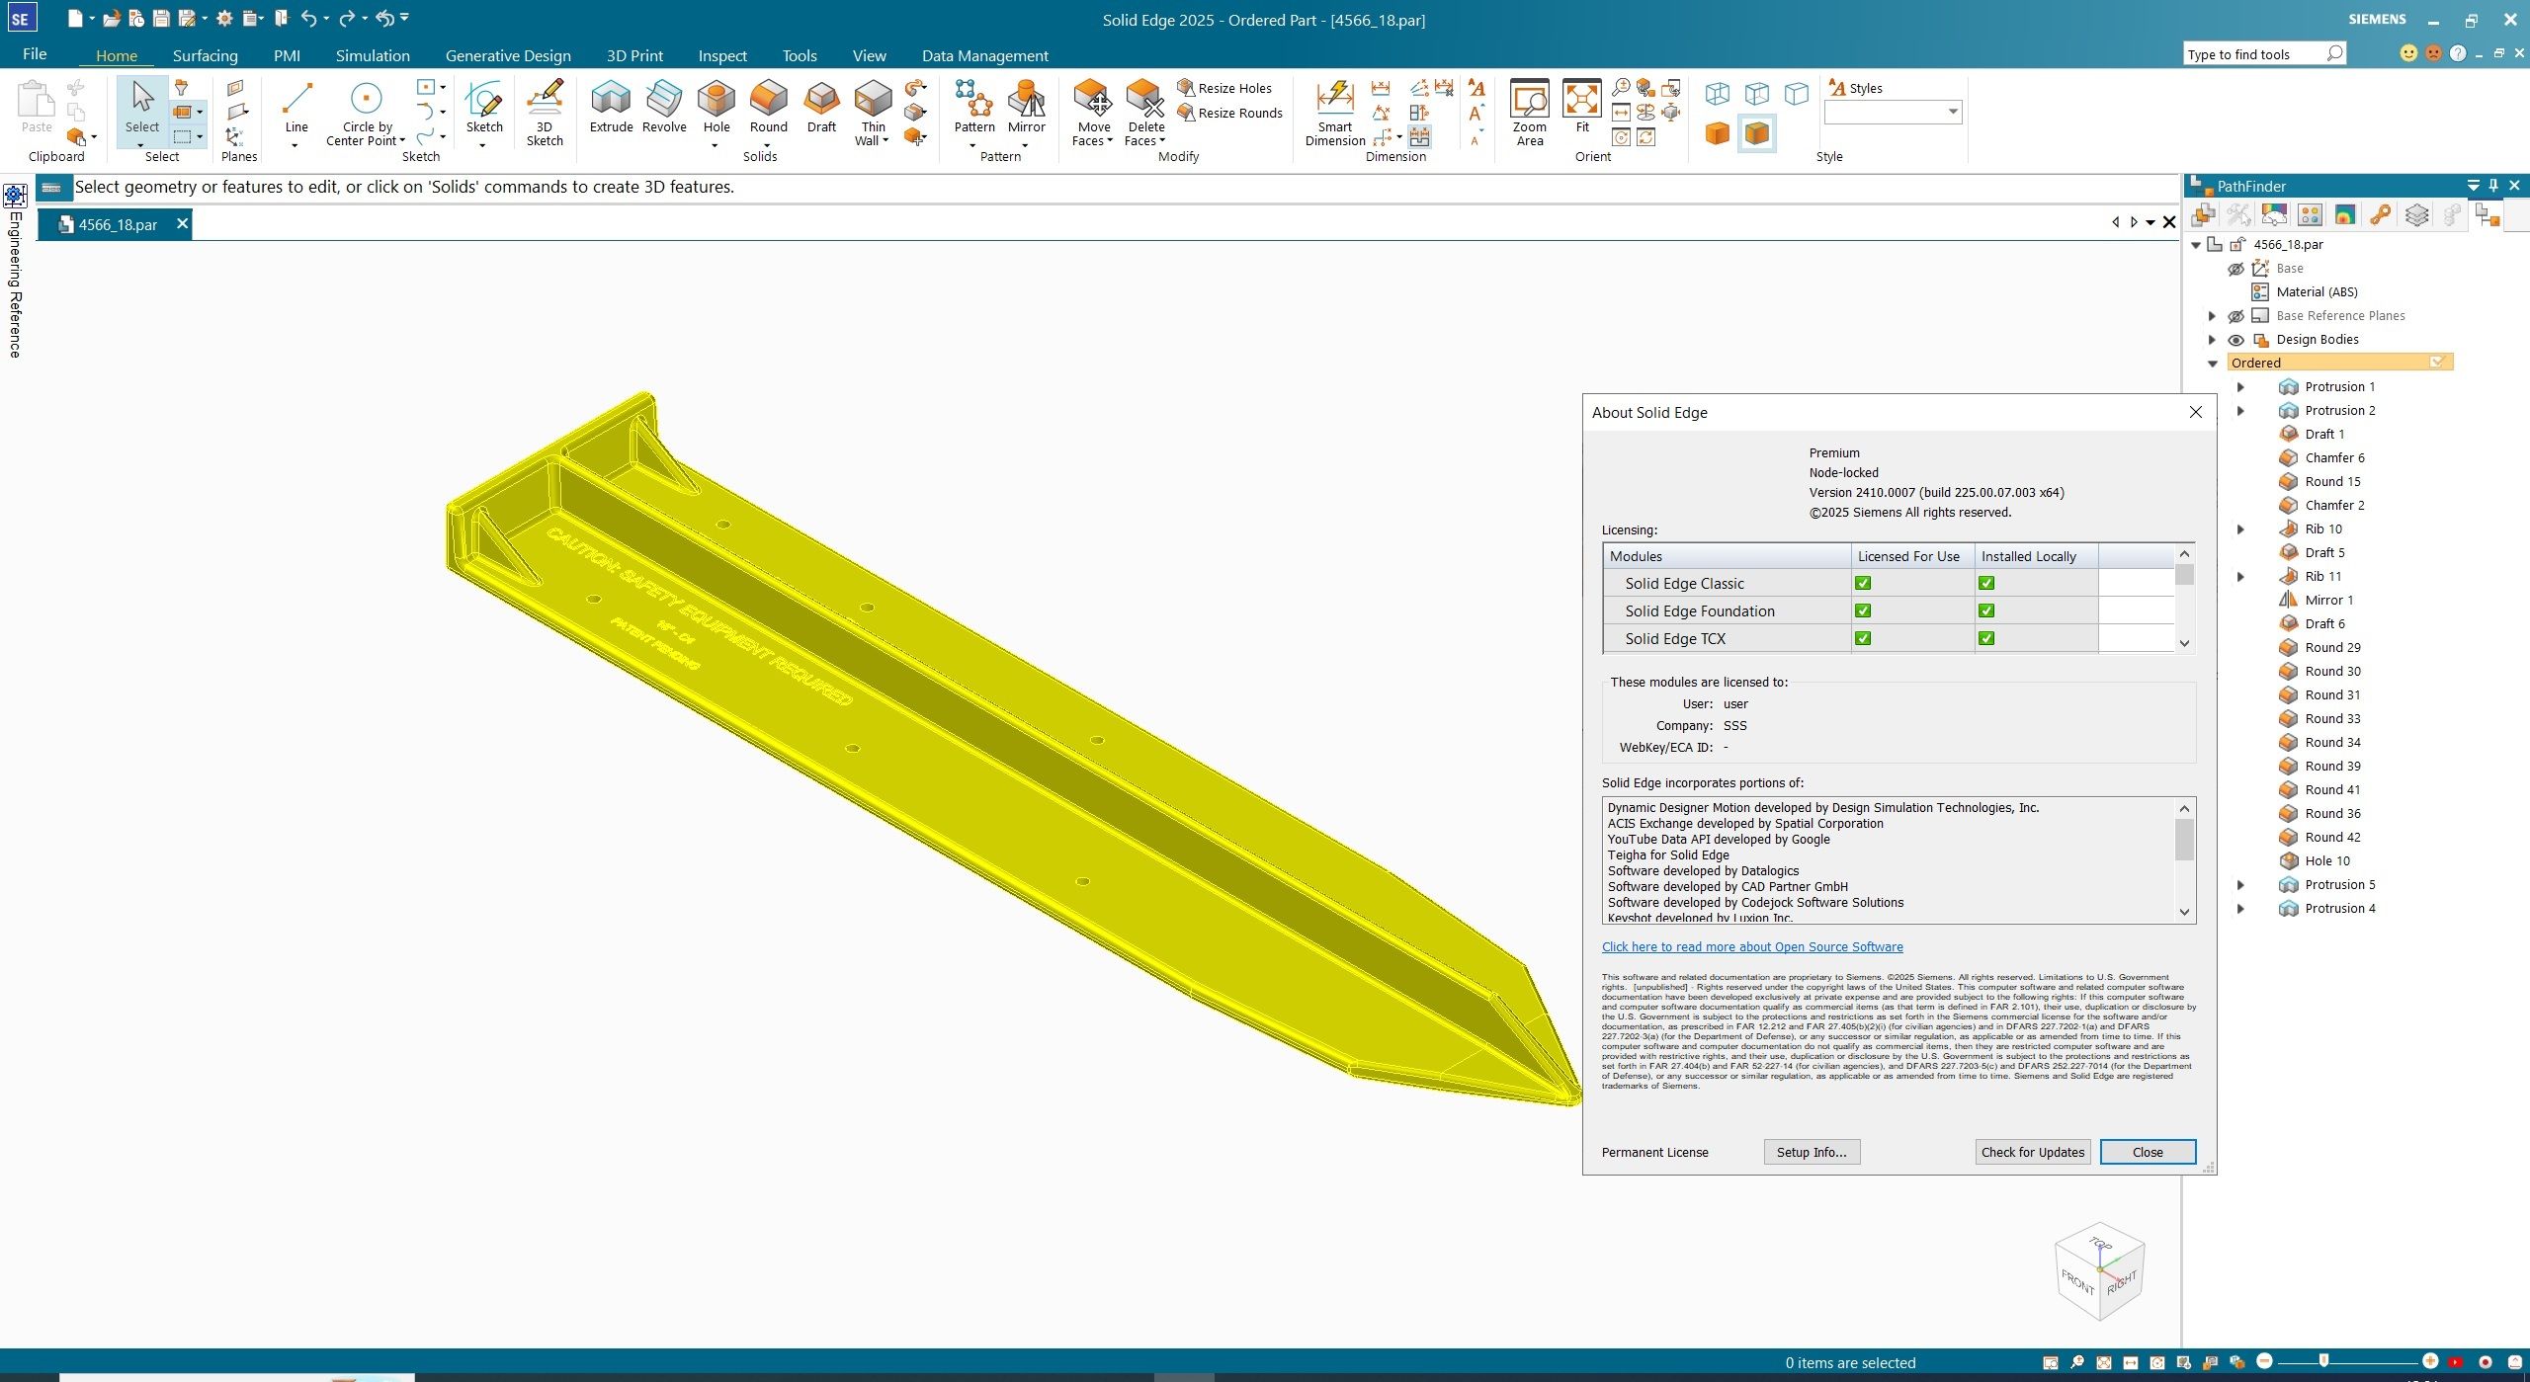This screenshot has height=1382, width=2530.
Task: Uncheck Licensed For Use for Solid Edge Classic
Action: click(1862, 583)
